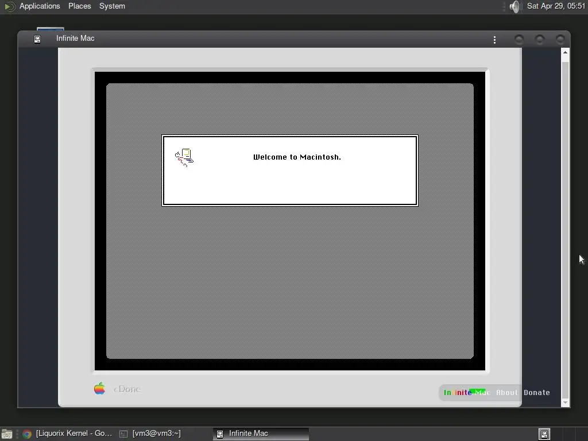Click the terminal icon in the taskbar

pyautogui.click(x=123, y=434)
